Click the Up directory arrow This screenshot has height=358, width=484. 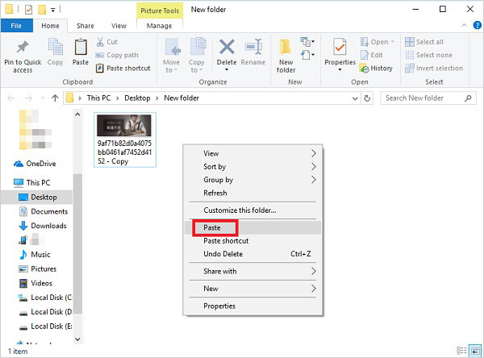(x=56, y=98)
